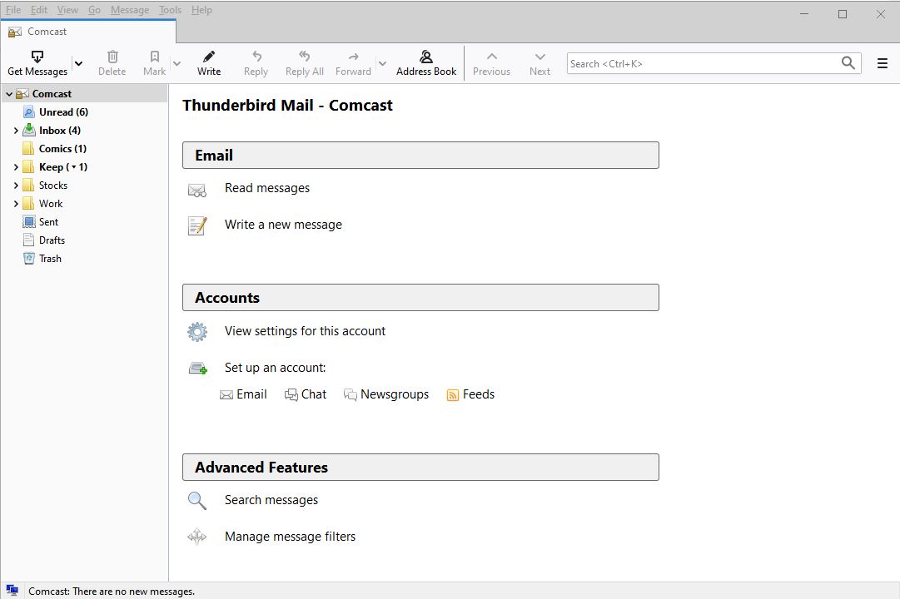Screen dimensions: 900x599
Task: Open the Go menu
Action: click(94, 10)
